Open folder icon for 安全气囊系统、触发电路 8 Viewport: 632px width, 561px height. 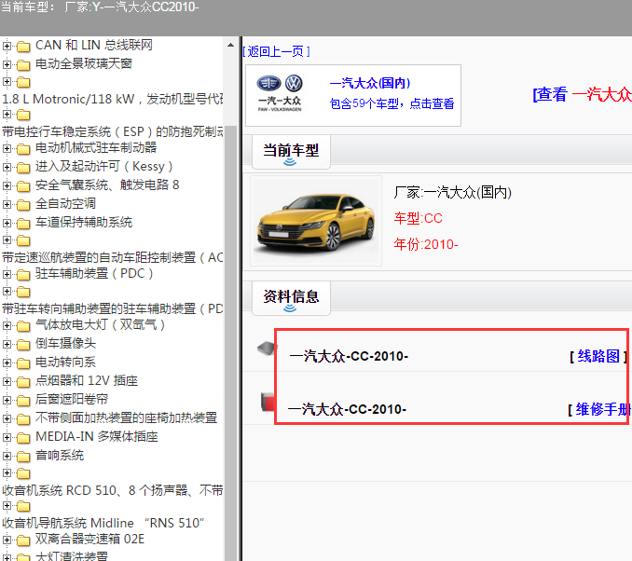[x=23, y=185]
